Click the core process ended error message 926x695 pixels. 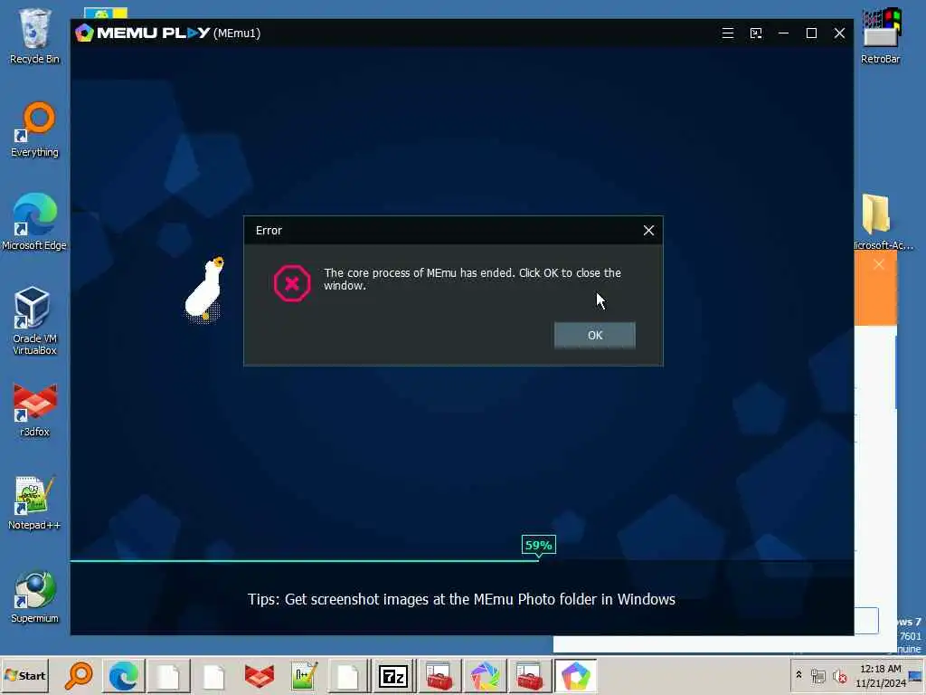tap(472, 279)
